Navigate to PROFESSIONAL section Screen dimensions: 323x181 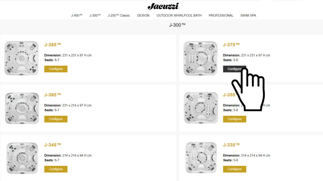click(x=221, y=15)
